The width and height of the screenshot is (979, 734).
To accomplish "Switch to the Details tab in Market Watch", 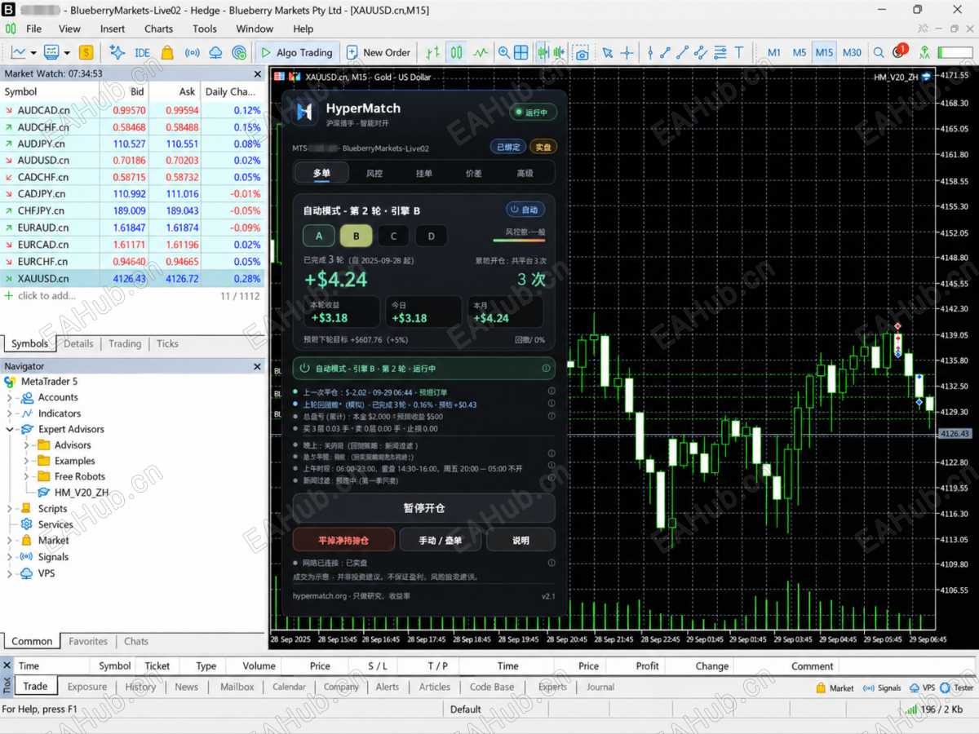I will pyautogui.click(x=78, y=343).
